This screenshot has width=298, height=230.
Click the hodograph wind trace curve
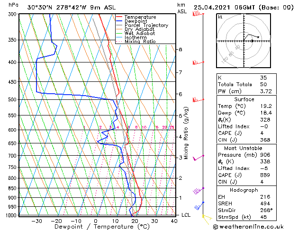(x=251, y=37)
